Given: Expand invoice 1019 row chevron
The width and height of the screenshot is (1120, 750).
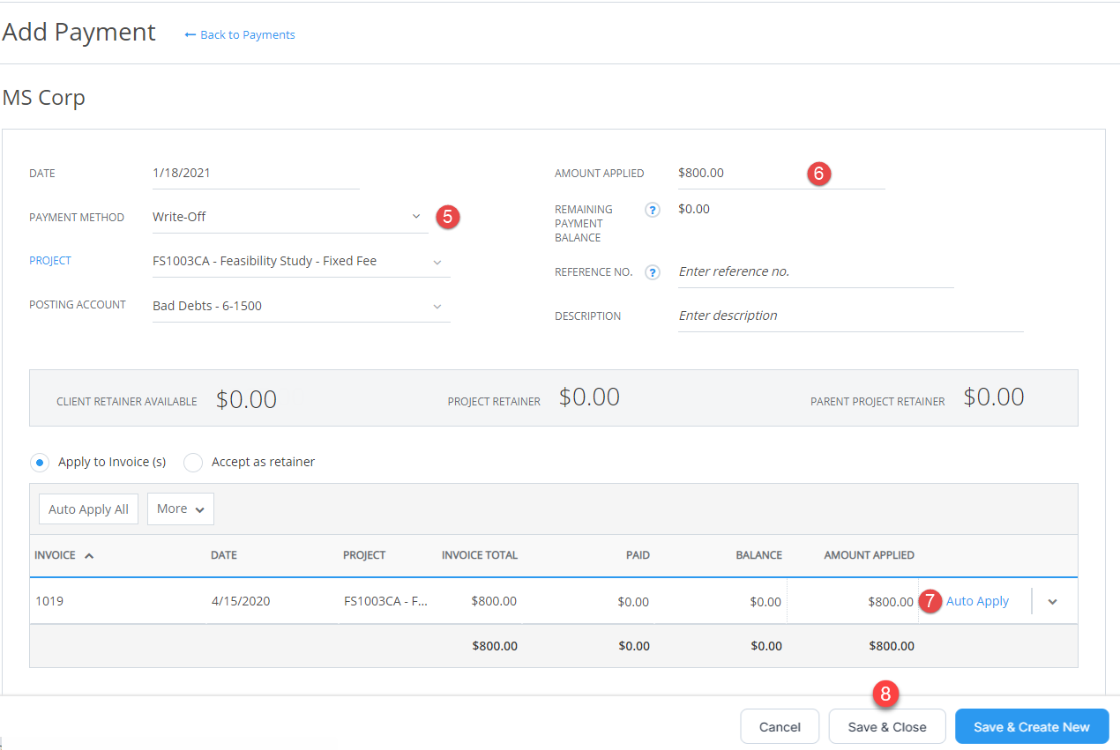Looking at the screenshot, I should 1052,602.
